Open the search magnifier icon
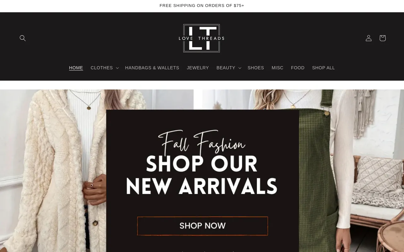Image resolution: width=404 pixels, height=252 pixels. [x=23, y=38]
